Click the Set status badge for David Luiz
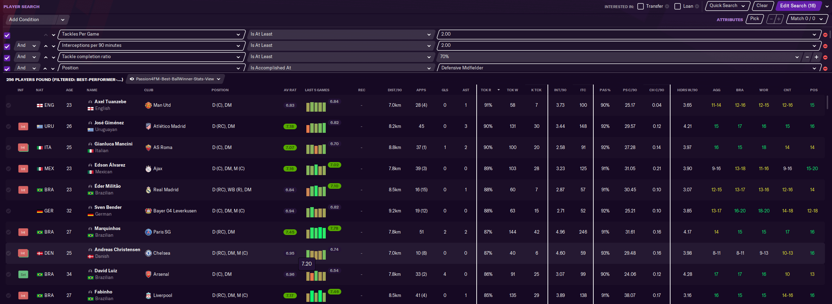 click(x=23, y=274)
